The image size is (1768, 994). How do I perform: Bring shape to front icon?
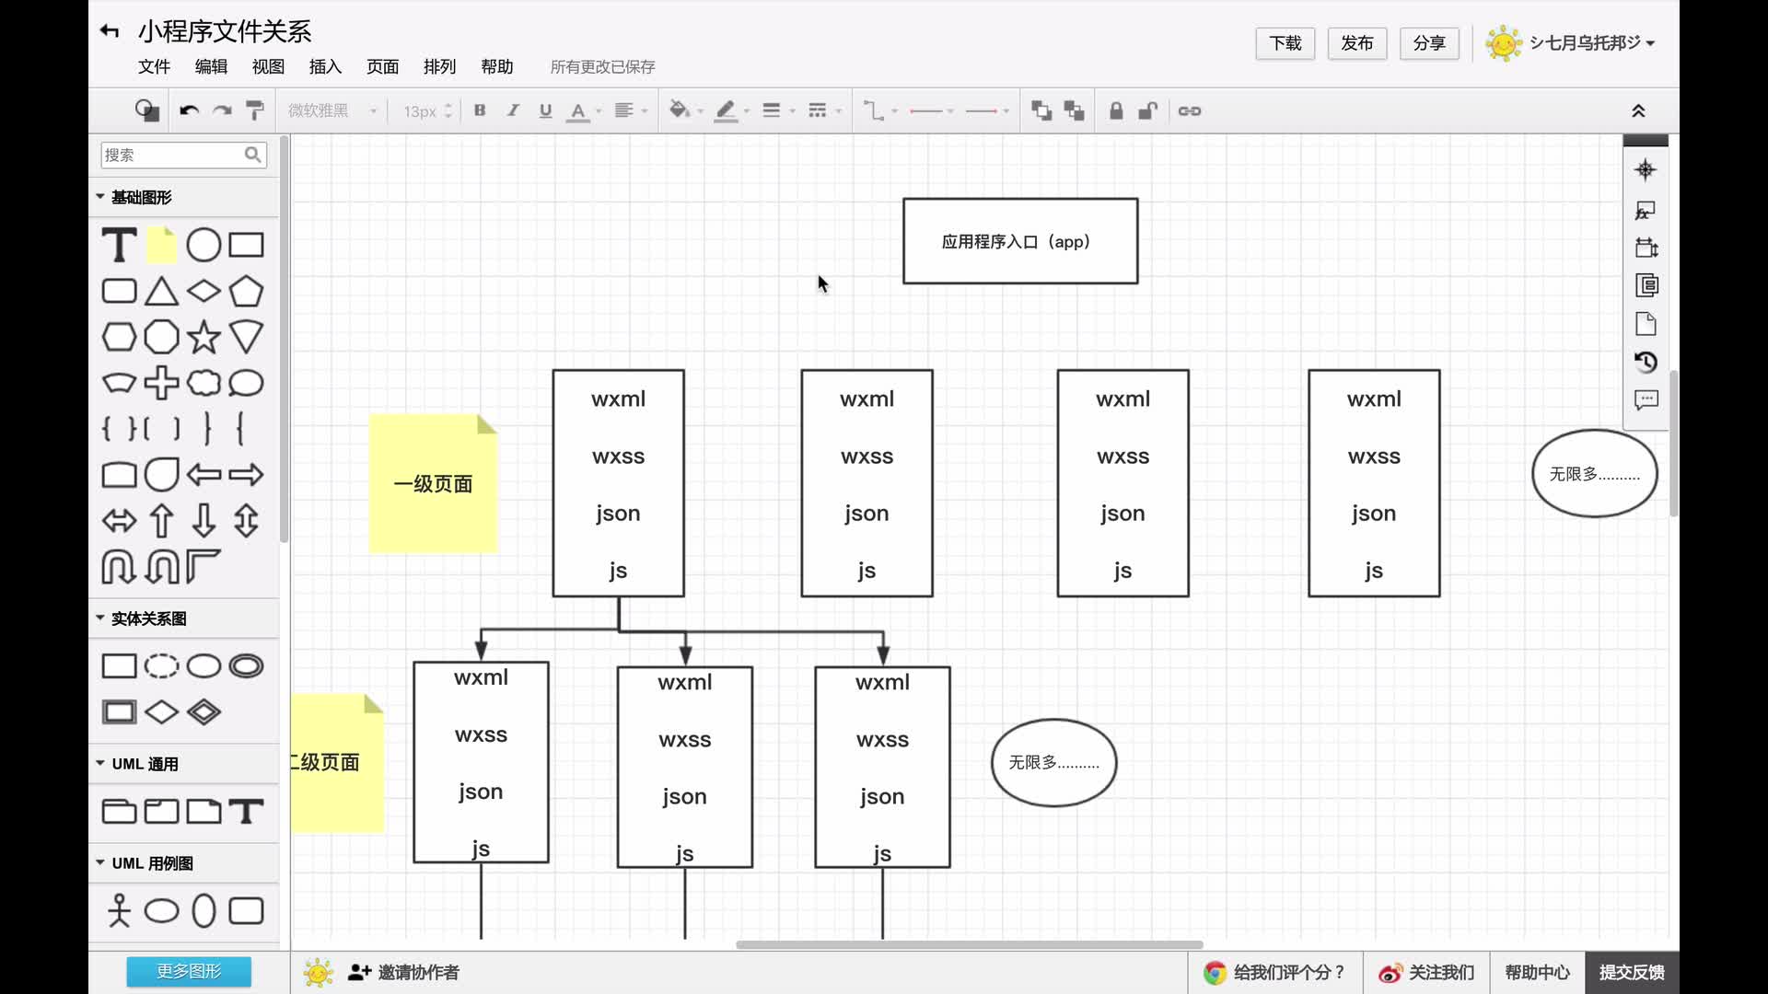(x=1041, y=110)
